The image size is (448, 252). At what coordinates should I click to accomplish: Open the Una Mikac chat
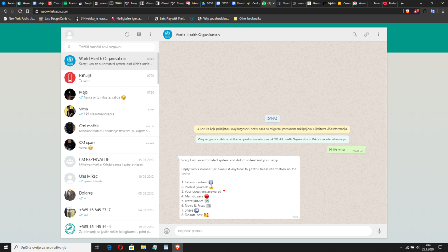[x=110, y=178]
